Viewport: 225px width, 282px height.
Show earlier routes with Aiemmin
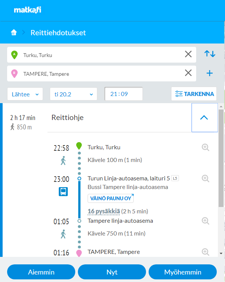41,272
